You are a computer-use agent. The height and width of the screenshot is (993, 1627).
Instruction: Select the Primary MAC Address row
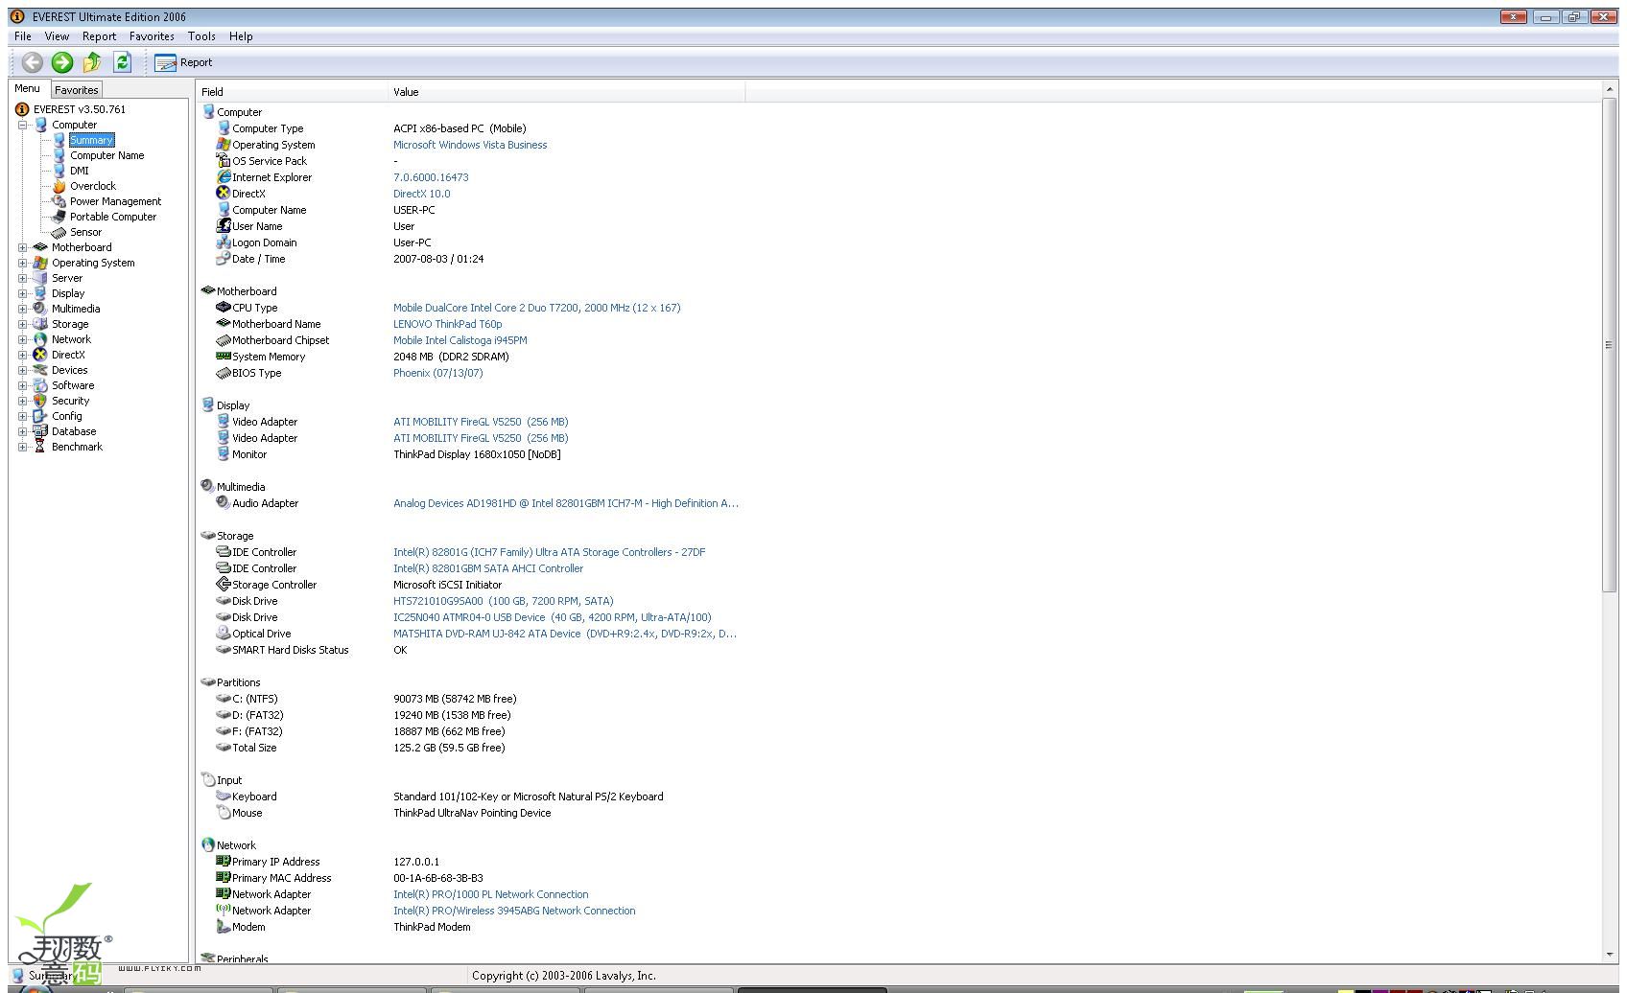470,878
